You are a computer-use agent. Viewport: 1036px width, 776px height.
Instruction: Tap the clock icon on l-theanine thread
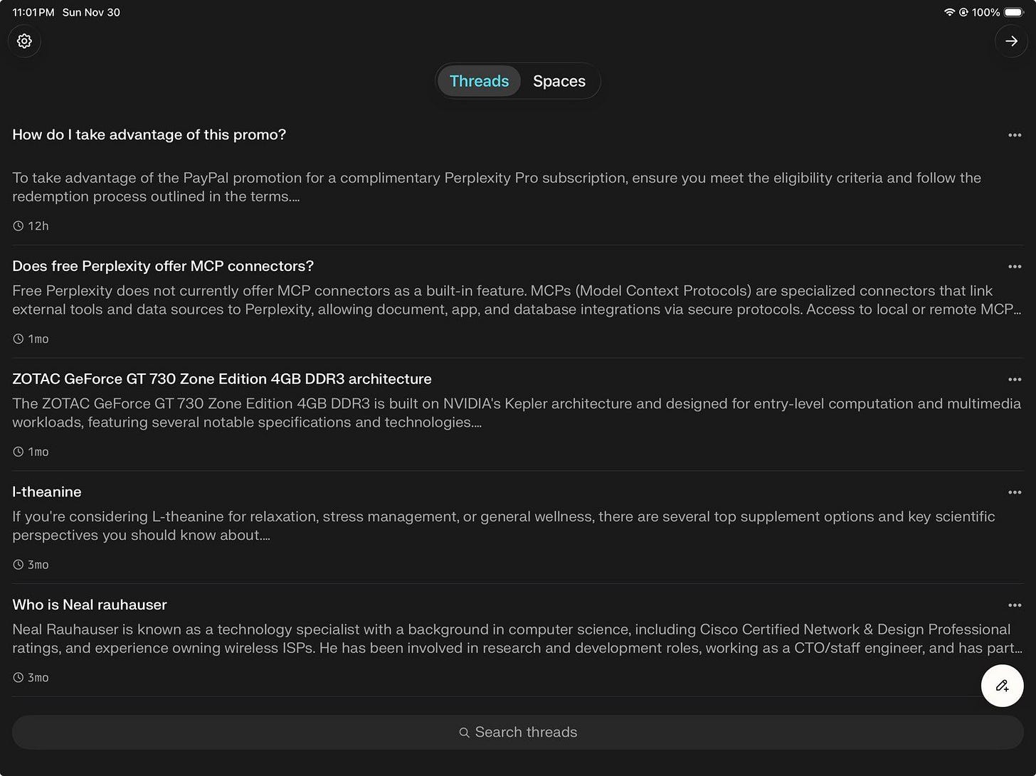(18, 565)
